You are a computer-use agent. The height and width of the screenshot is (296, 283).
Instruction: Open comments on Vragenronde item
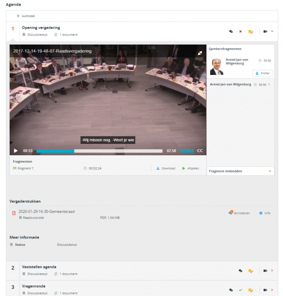231,290
